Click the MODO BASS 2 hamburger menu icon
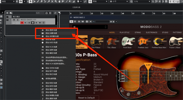This screenshot has height=100, width=183. (x=75, y=27)
